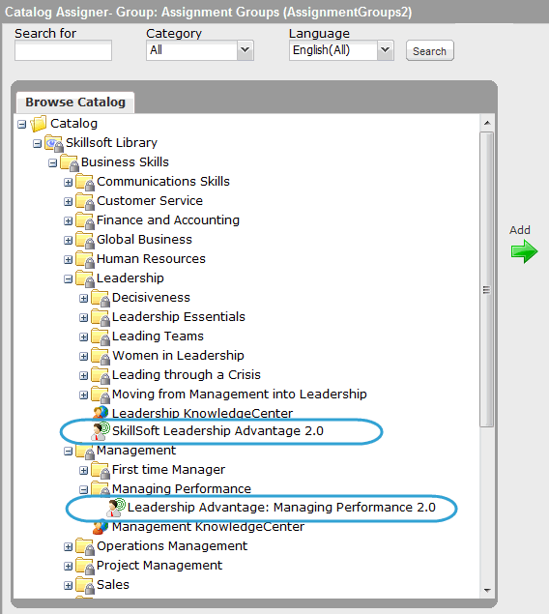The image size is (549, 614).
Task: Select Leadership KnowledgeCenter item label
Action: tap(202, 413)
